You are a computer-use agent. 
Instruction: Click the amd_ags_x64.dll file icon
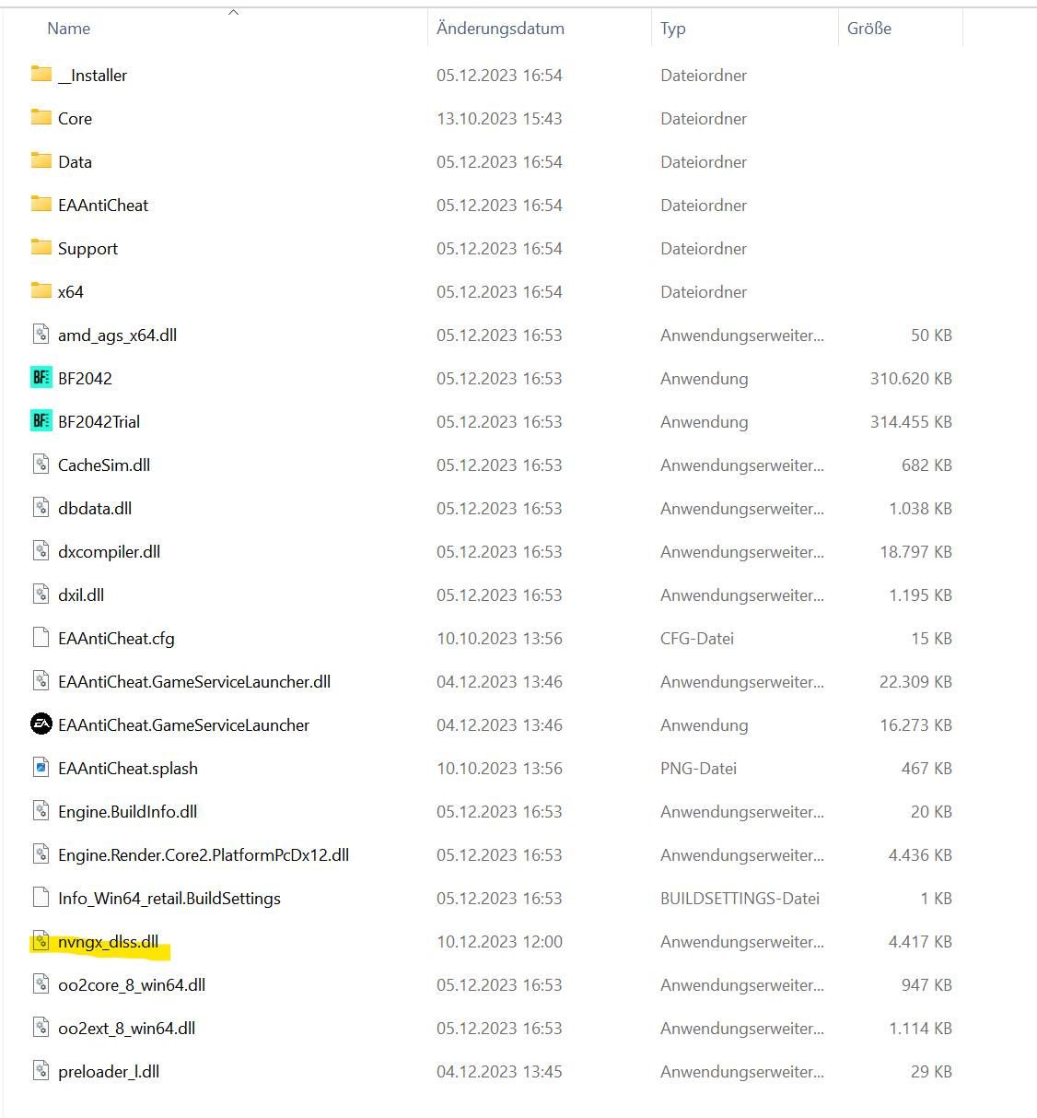tap(41, 334)
